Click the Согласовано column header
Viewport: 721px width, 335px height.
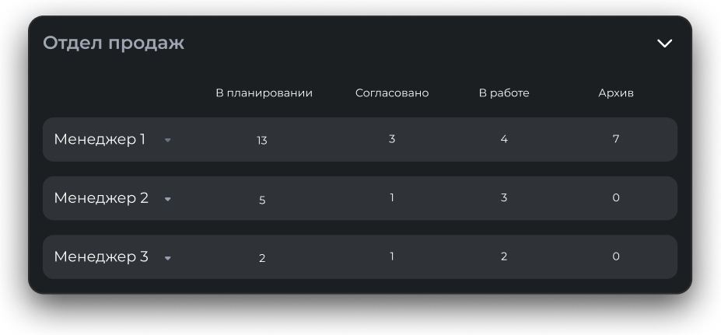pyautogui.click(x=392, y=93)
